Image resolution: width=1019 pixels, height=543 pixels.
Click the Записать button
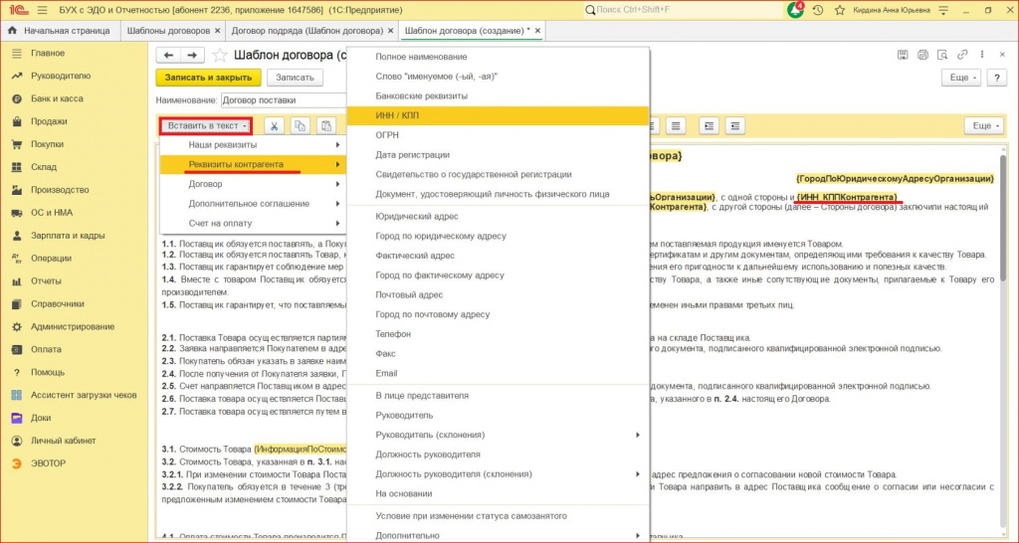tap(295, 78)
